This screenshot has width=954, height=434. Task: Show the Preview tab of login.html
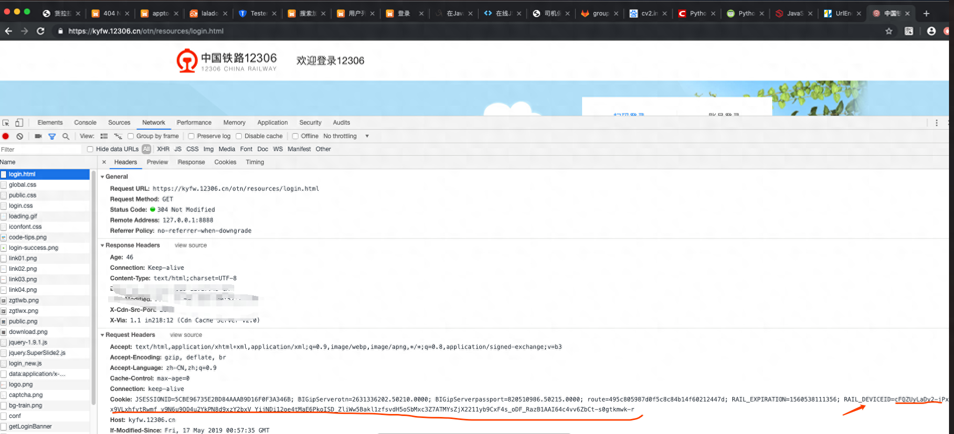click(157, 162)
